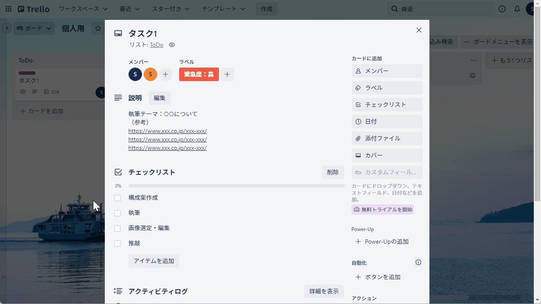Click the template card icon in the list

[x=473, y=76]
